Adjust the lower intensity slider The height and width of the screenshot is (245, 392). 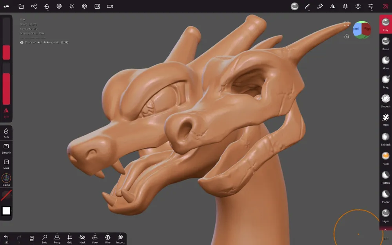[x=6, y=84]
